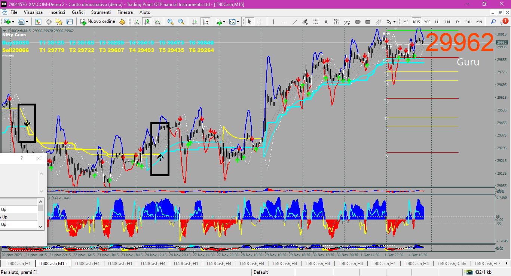The height and width of the screenshot is (276, 511).
Task: Switch to M5 timeframe
Action: click(406, 22)
